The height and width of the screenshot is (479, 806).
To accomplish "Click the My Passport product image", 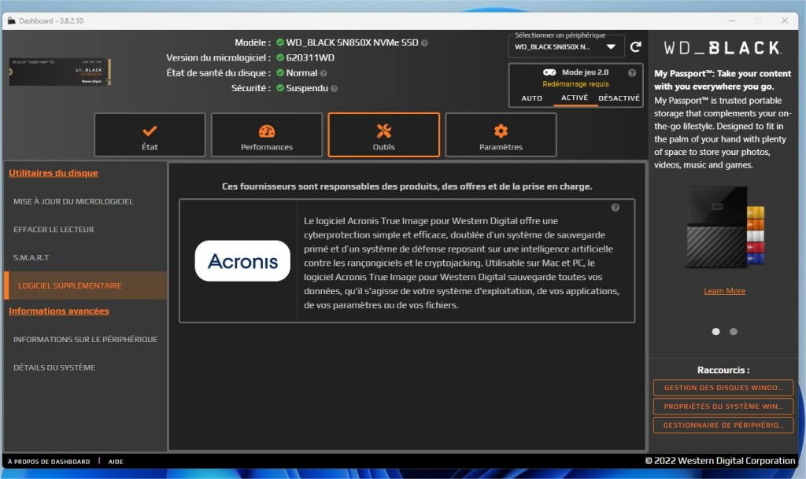I will 725,227.
